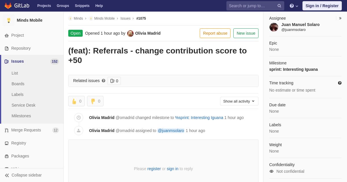This screenshot has height=182, width=347.
Task: Open the Show all activity dropdown
Action: point(239,101)
